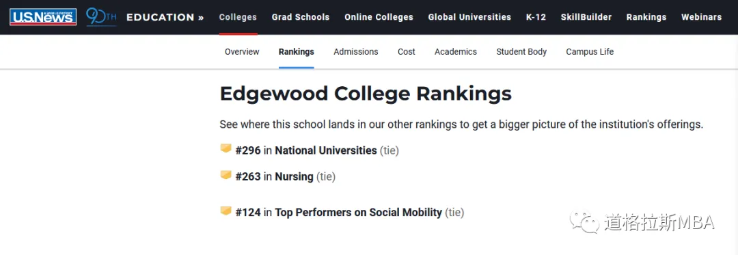738x255 pixels.
Task: Click the 90th anniversary logo
Action: (x=100, y=17)
